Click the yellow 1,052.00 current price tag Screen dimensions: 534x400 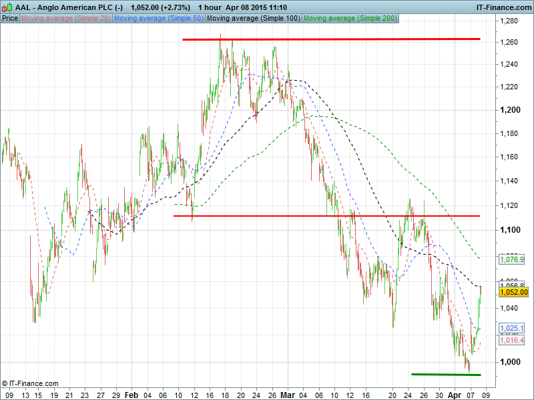[513, 292]
